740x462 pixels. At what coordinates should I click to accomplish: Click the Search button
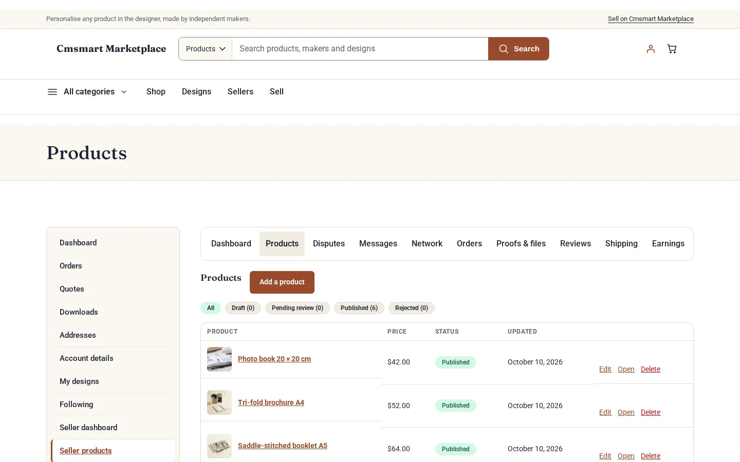tap(519, 49)
